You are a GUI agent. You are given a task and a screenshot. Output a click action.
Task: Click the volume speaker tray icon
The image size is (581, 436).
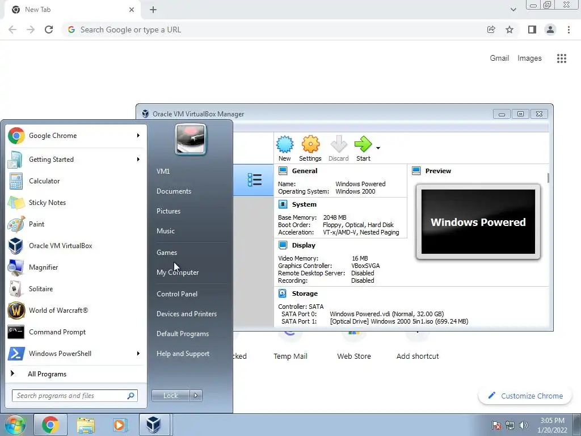pyautogui.click(x=524, y=425)
